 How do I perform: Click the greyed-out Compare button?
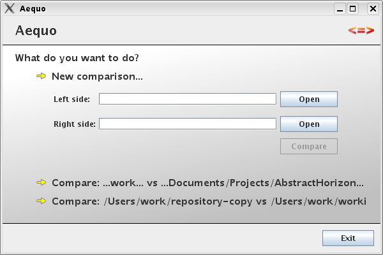click(309, 147)
